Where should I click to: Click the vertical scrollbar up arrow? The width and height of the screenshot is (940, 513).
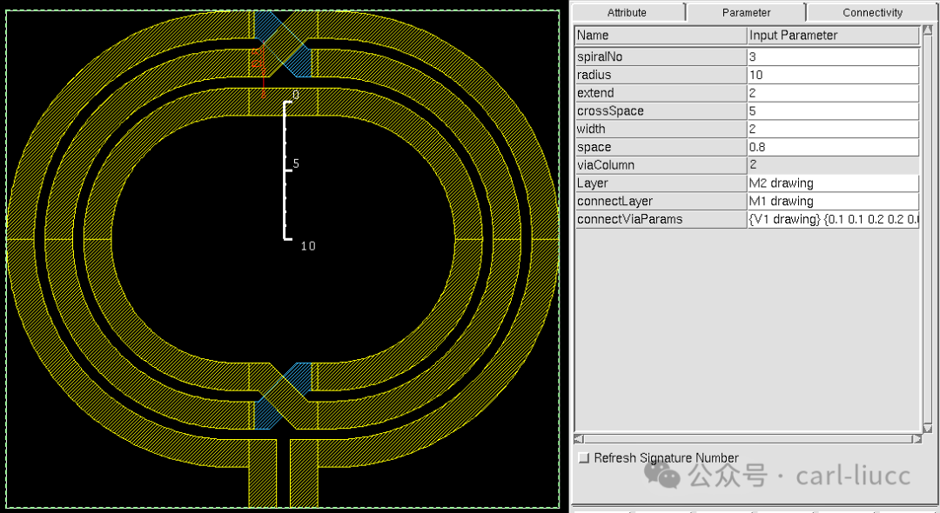(x=928, y=30)
